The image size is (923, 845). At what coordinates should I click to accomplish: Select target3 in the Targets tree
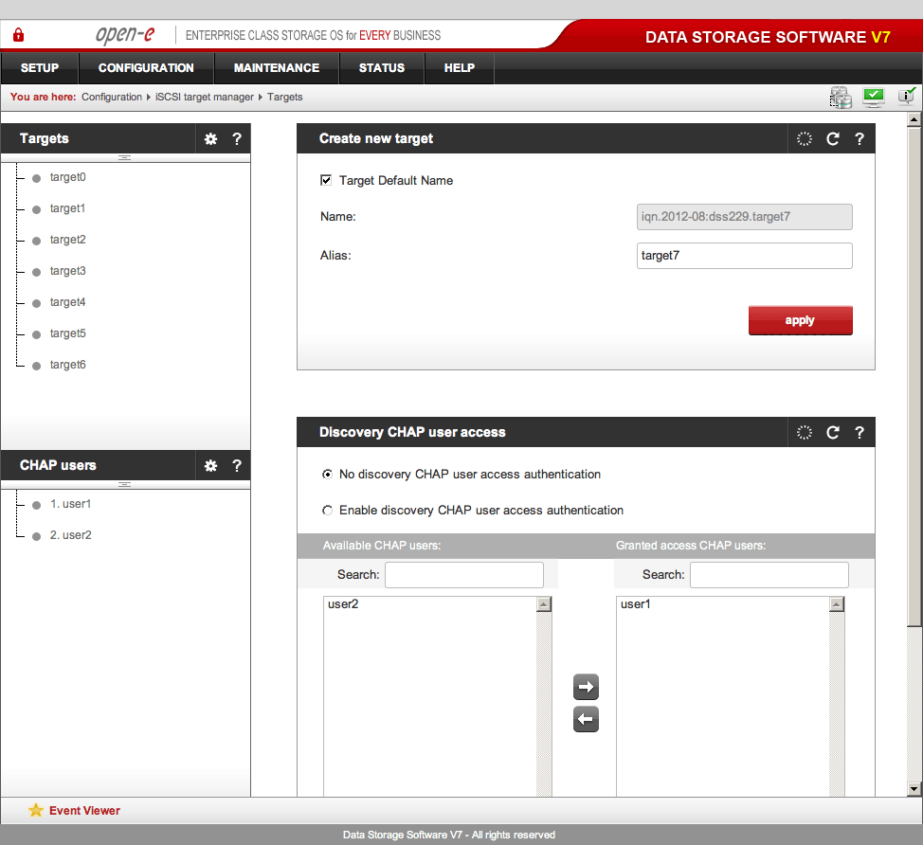67,271
